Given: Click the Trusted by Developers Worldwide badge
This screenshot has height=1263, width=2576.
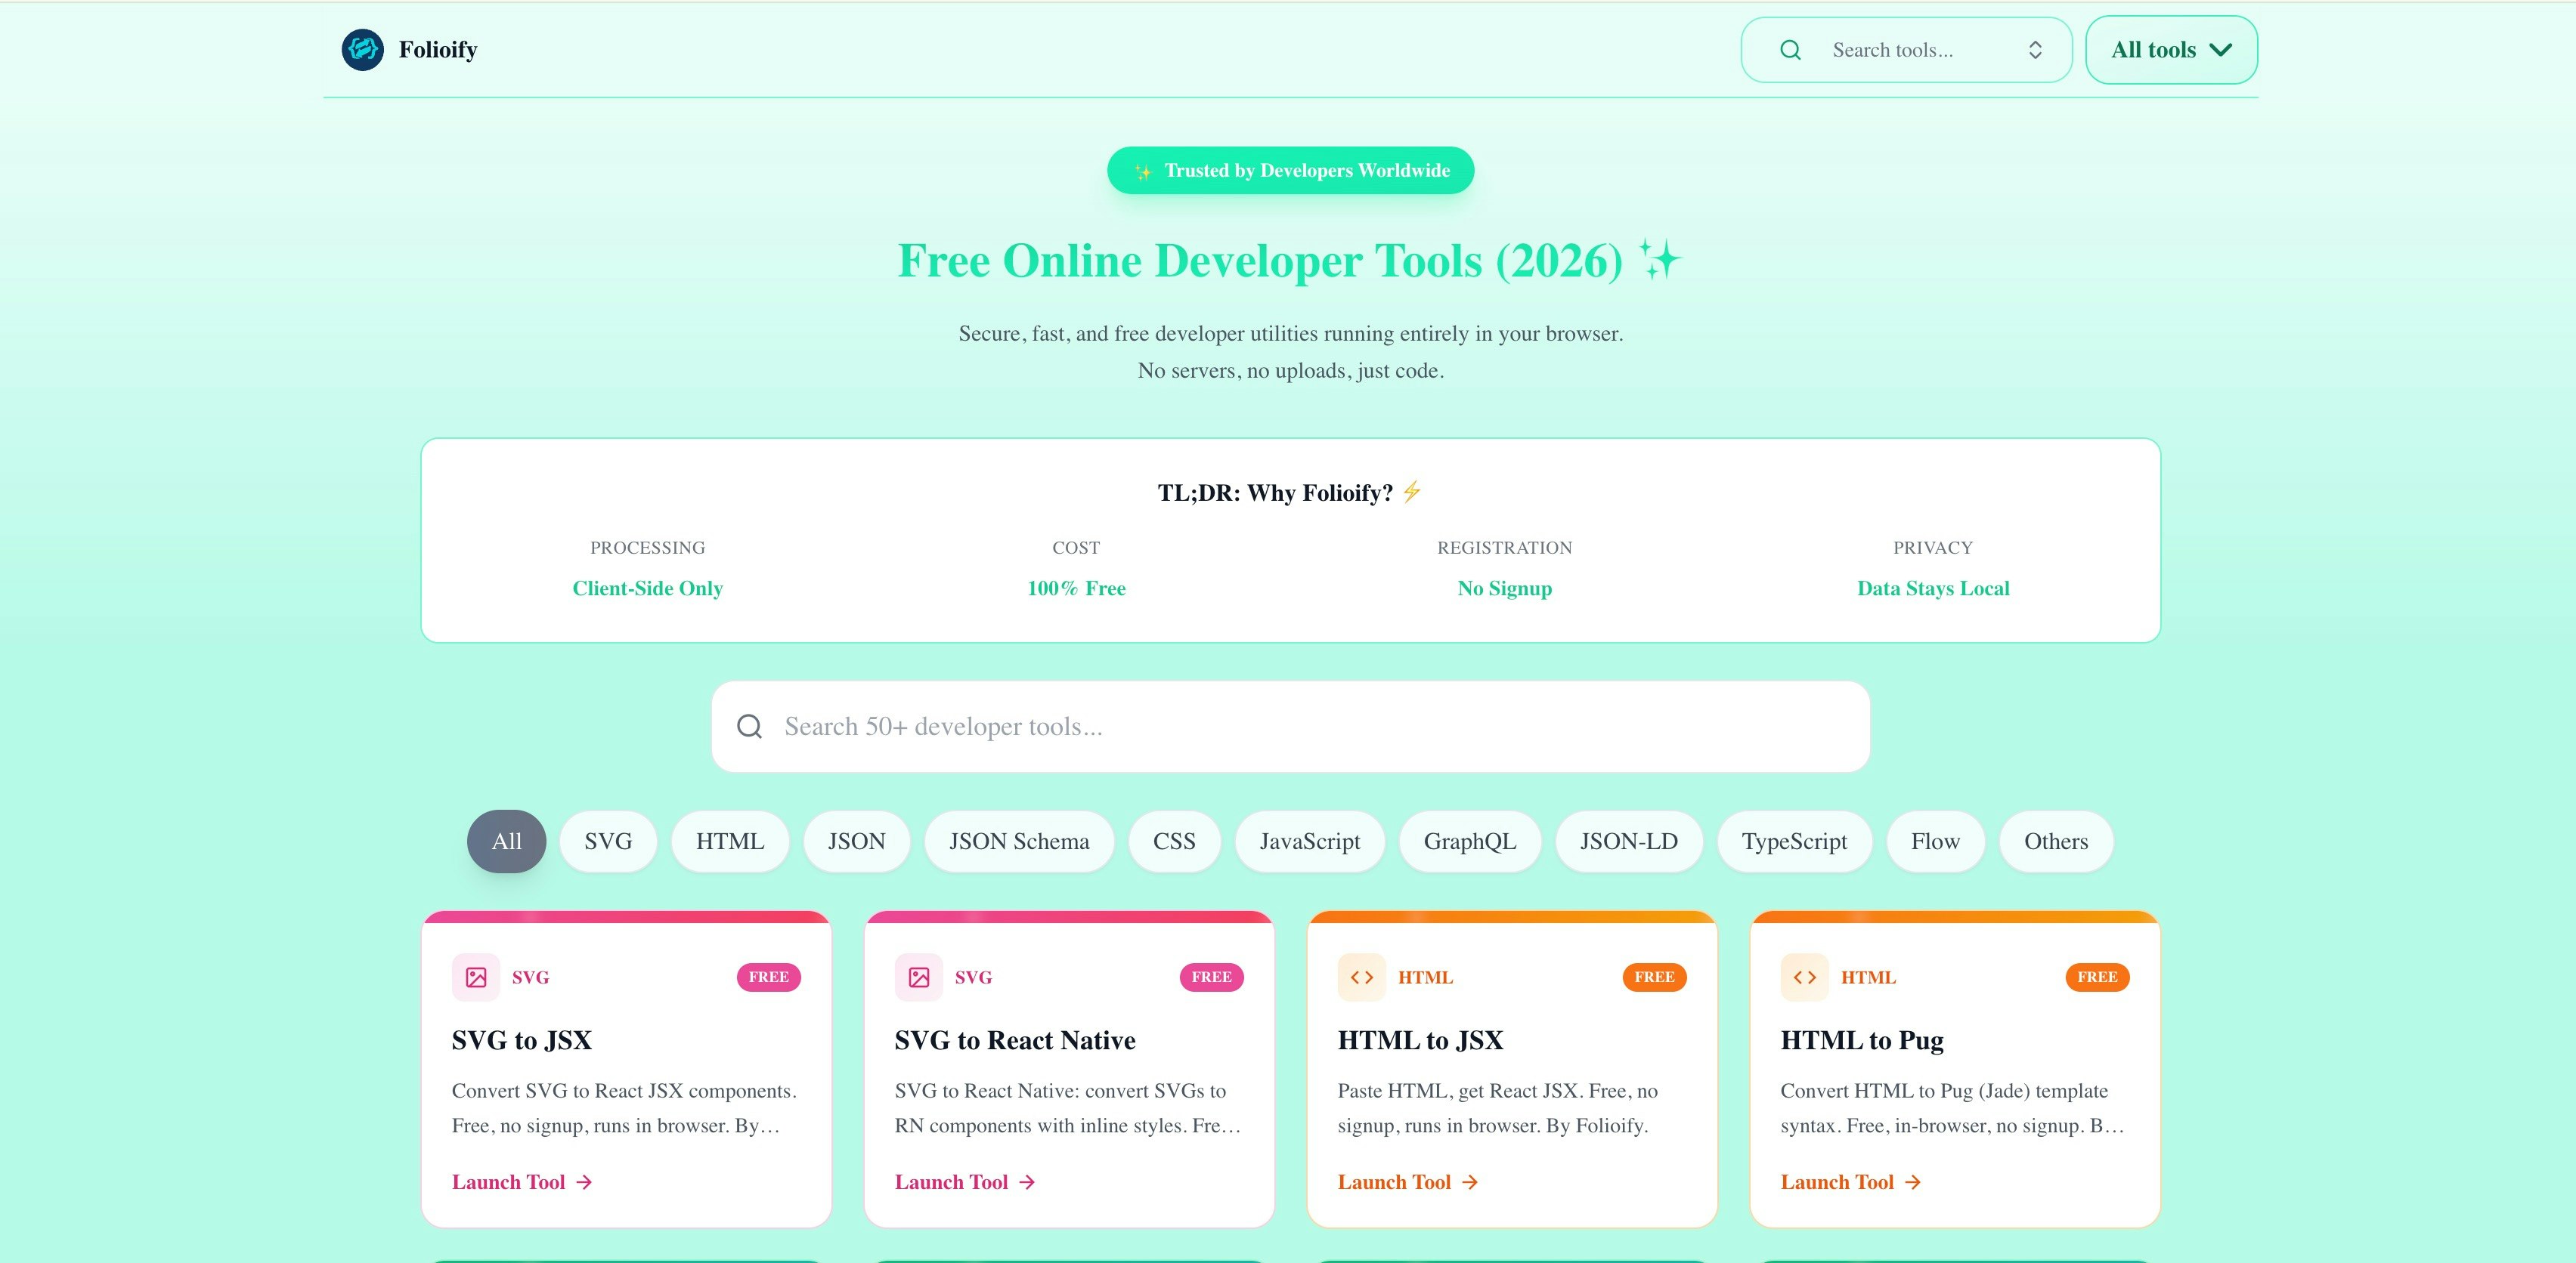Looking at the screenshot, I should 1290,170.
